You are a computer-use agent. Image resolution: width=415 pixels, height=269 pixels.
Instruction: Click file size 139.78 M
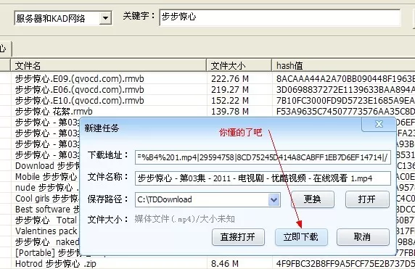230,112
